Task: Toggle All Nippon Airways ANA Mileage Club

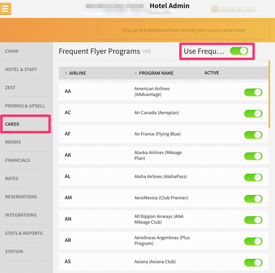Action: click(x=253, y=220)
